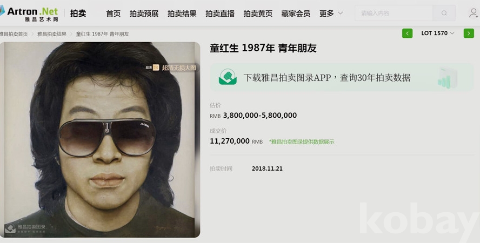This screenshot has height=243, width=480.
Task: Click the 雅昌拍卖图录 watermark logo on painting
Action: point(26,228)
